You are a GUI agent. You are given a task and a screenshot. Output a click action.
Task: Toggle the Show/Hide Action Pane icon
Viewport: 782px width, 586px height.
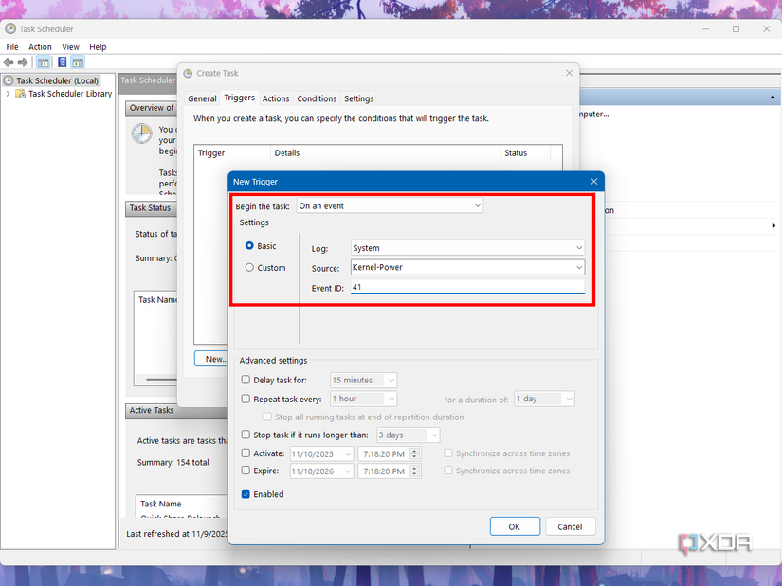[x=78, y=62]
